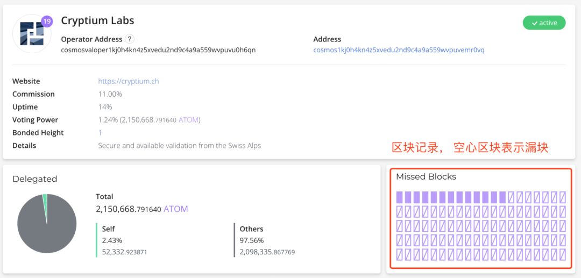Click the Self delegation 2.43% entry
Screen dimensions: 581x278
tap(112, 240)
